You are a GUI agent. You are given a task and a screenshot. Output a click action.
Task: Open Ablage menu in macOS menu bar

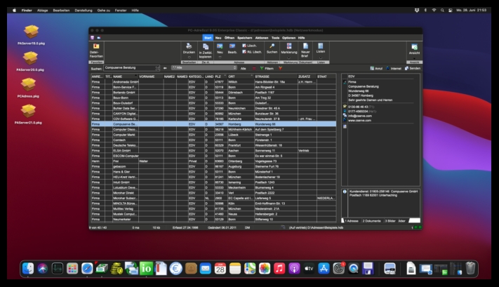pyautogui.click(x=42, y=11)
